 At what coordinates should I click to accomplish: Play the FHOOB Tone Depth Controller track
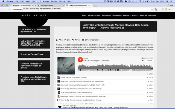click(80, 60)
